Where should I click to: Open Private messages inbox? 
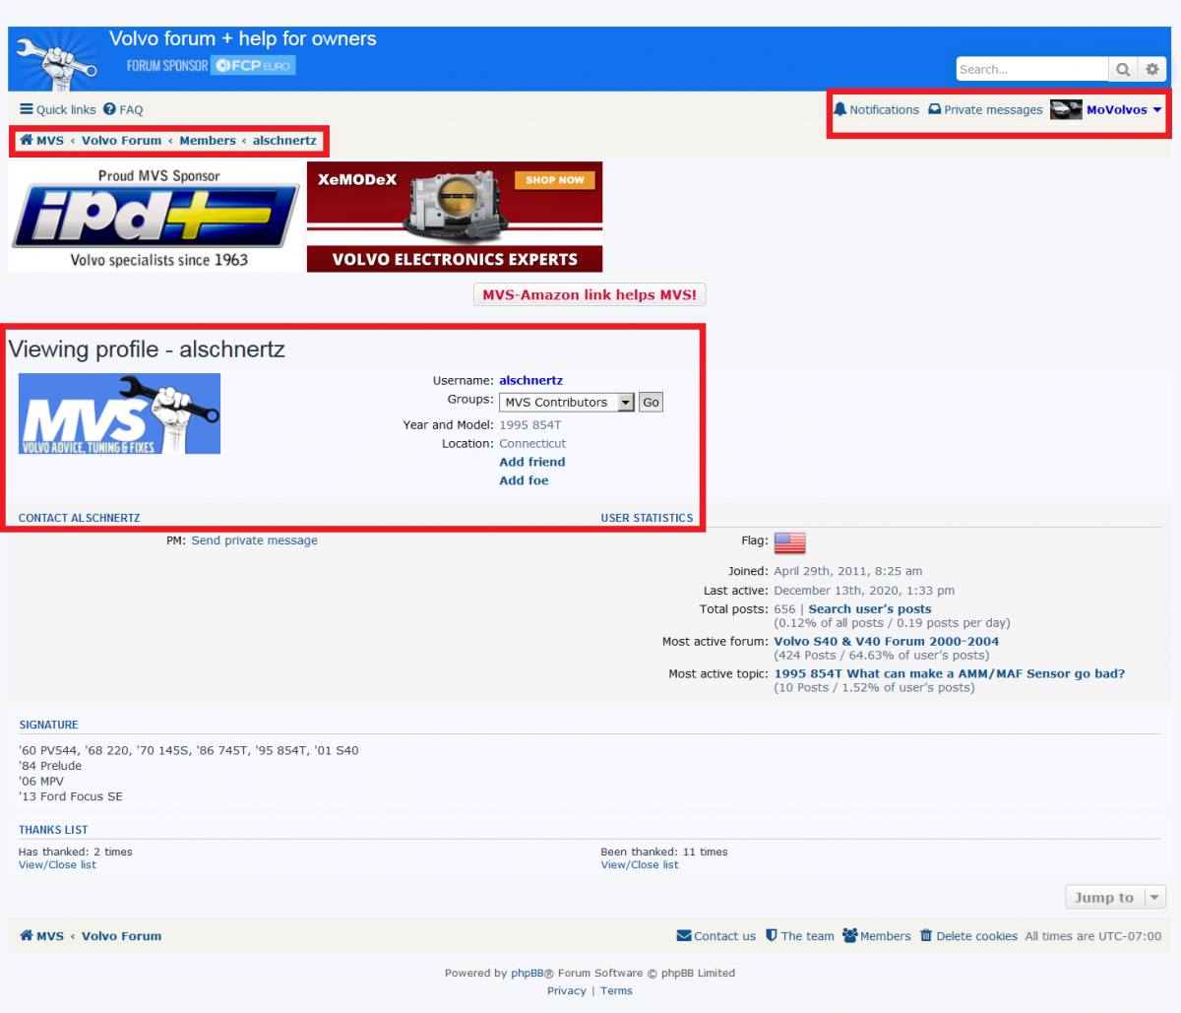[985, 110]
